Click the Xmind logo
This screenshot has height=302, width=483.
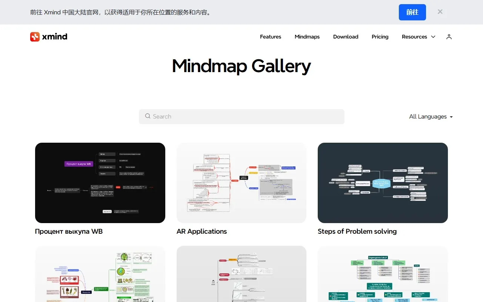(x=48, y=37)
